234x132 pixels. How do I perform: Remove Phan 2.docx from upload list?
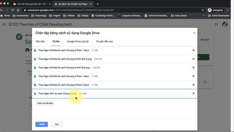(193, 85)
